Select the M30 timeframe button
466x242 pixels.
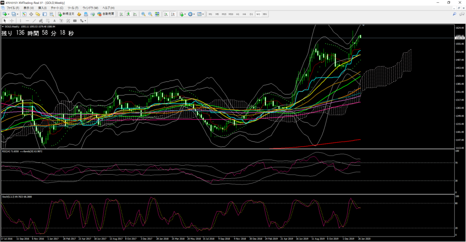click(x=231, y=14)
